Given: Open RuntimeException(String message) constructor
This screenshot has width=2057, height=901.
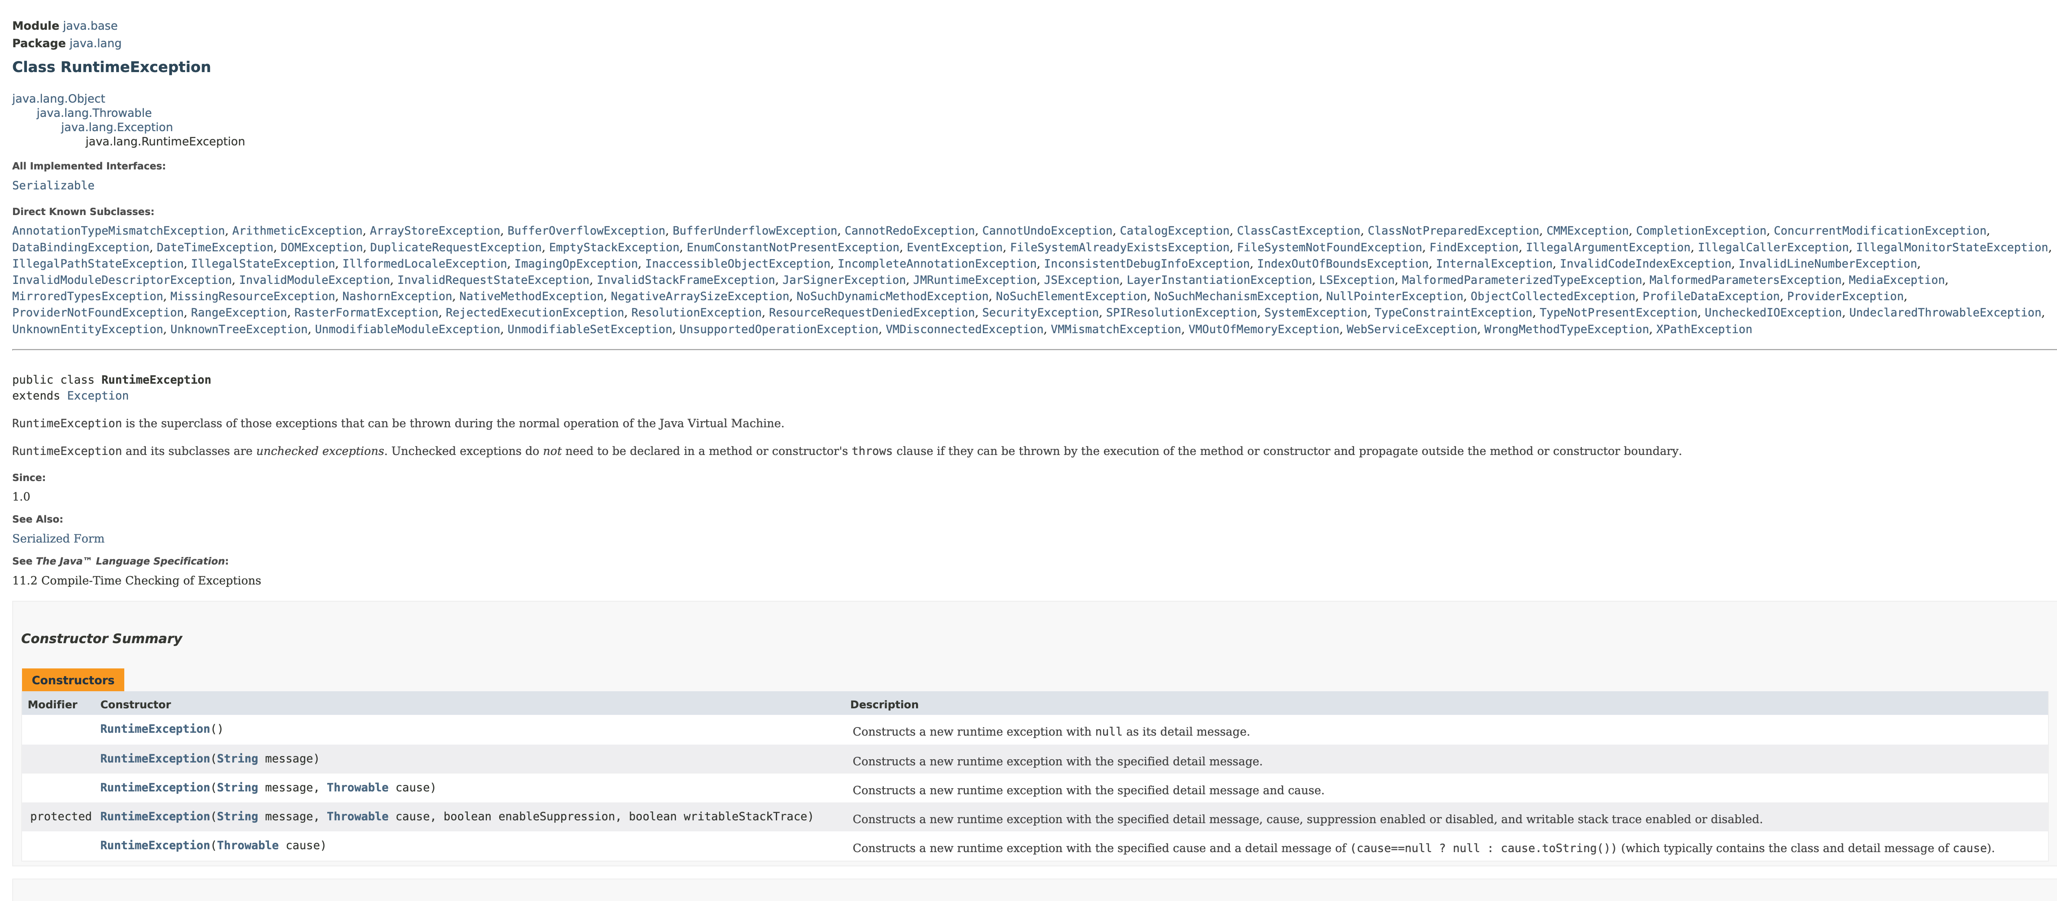Looking at the screenshot, I should click(155, 759).
